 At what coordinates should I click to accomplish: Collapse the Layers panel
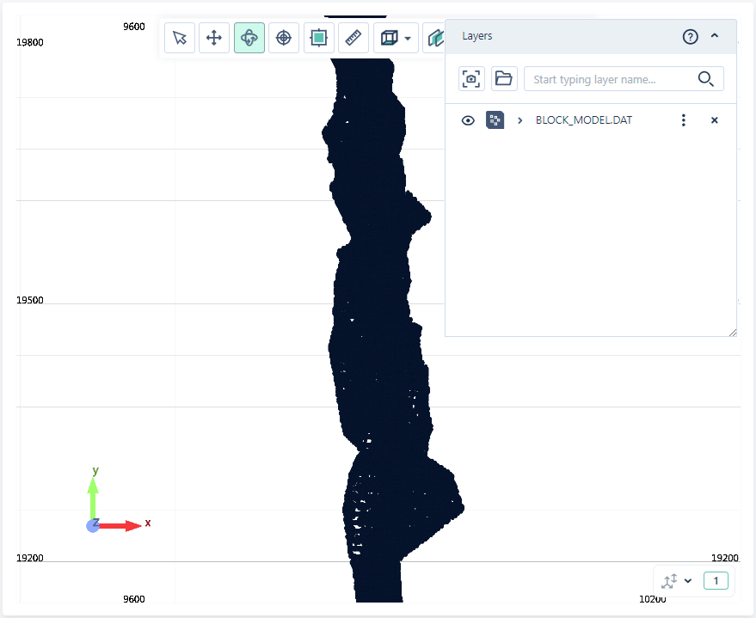pos(715,35)
